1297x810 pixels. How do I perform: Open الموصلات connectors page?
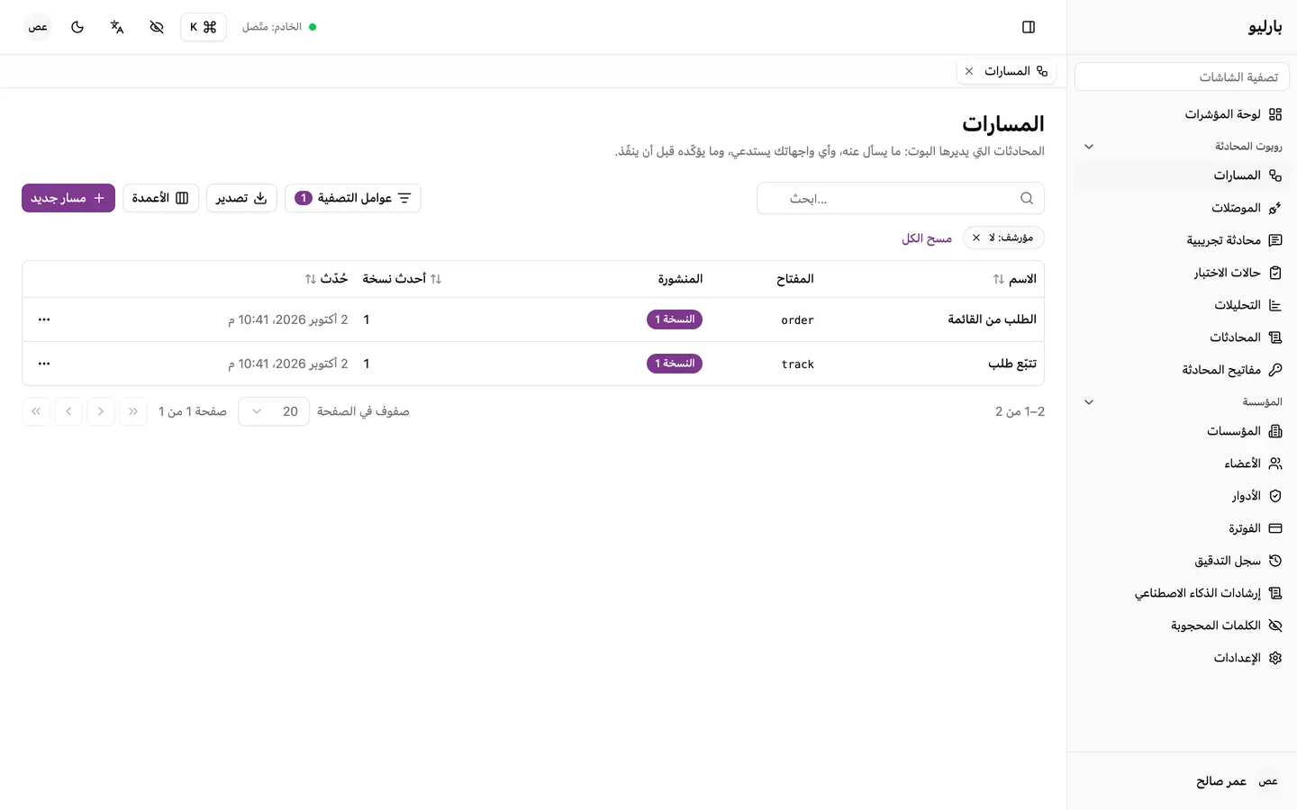click(x=1182, y=208)
